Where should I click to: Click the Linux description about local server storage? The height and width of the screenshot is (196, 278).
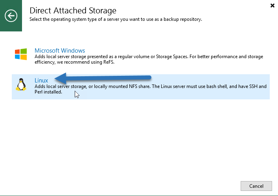pos(151,89)
